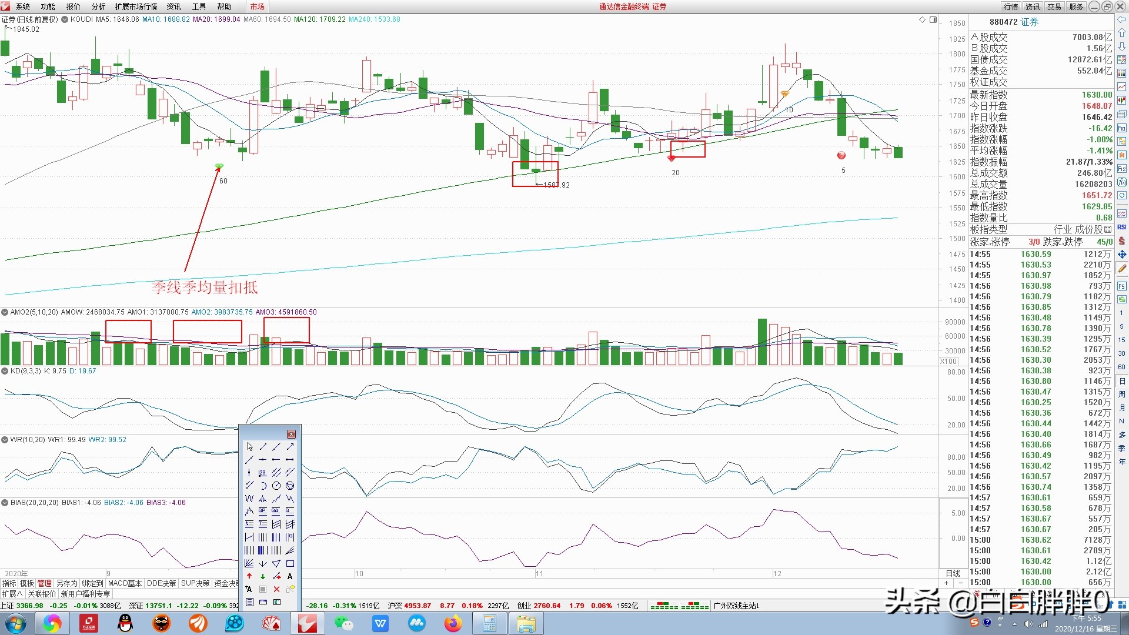Select the ruler measuring tool
Screen dimensions: 1129x635
tap(263, 602)
